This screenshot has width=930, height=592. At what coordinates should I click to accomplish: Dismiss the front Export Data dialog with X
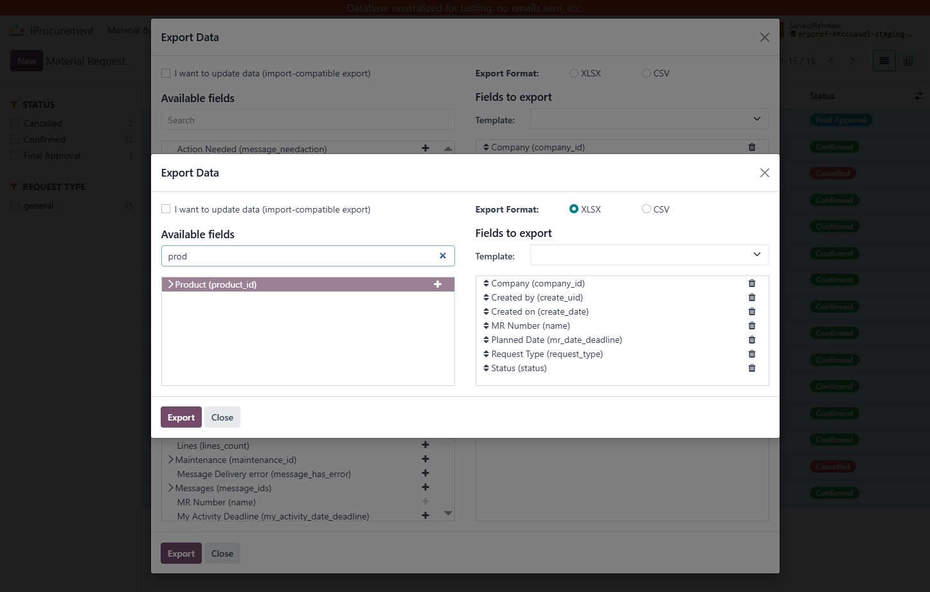764,173
